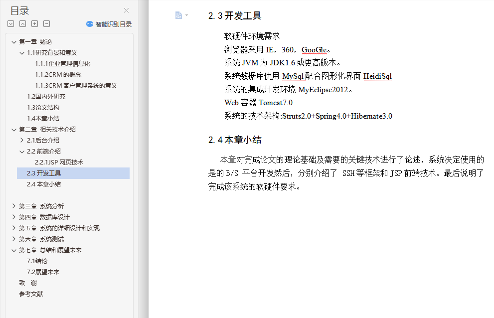The width and height of the screenshot is (494, 318).
Task: Click the document icon beside heading 2.3
Action: click(x=178, y=15)
